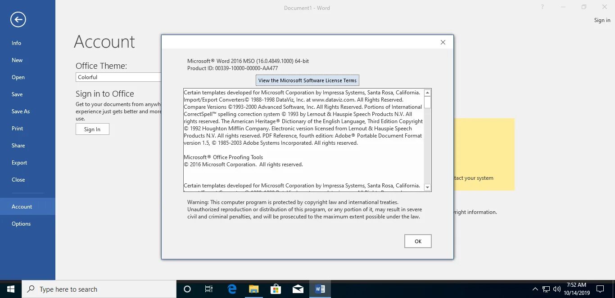Show hidden system tray icons
The image size is (615, 298).
tap(535, 289)
